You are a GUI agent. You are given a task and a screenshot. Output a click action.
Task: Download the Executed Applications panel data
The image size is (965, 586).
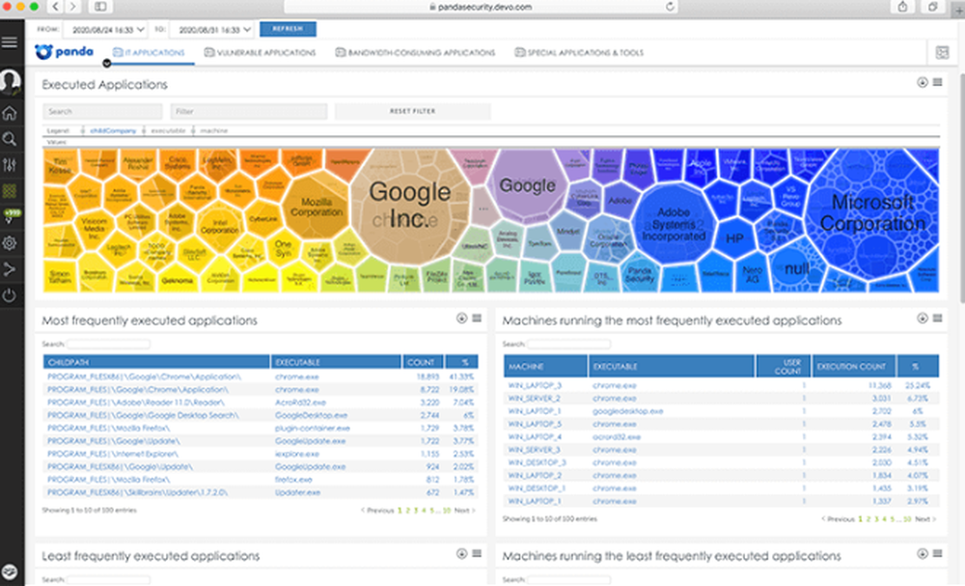(922, 82)
